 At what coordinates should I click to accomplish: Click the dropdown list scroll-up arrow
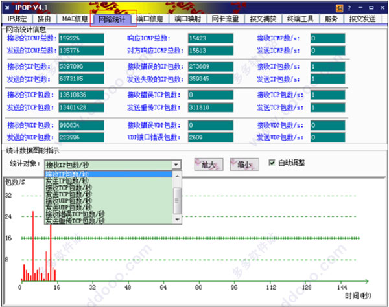177,176
